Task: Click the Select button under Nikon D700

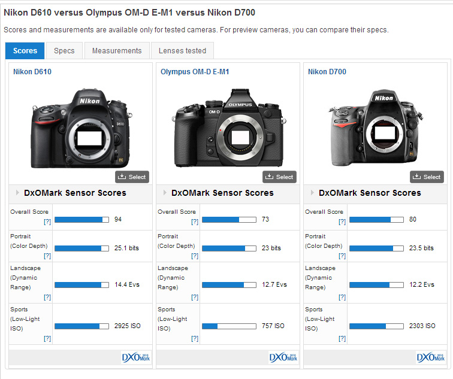Action: (x=427, y=177)
